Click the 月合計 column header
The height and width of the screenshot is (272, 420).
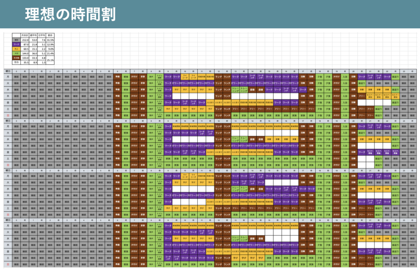[25, 35]
